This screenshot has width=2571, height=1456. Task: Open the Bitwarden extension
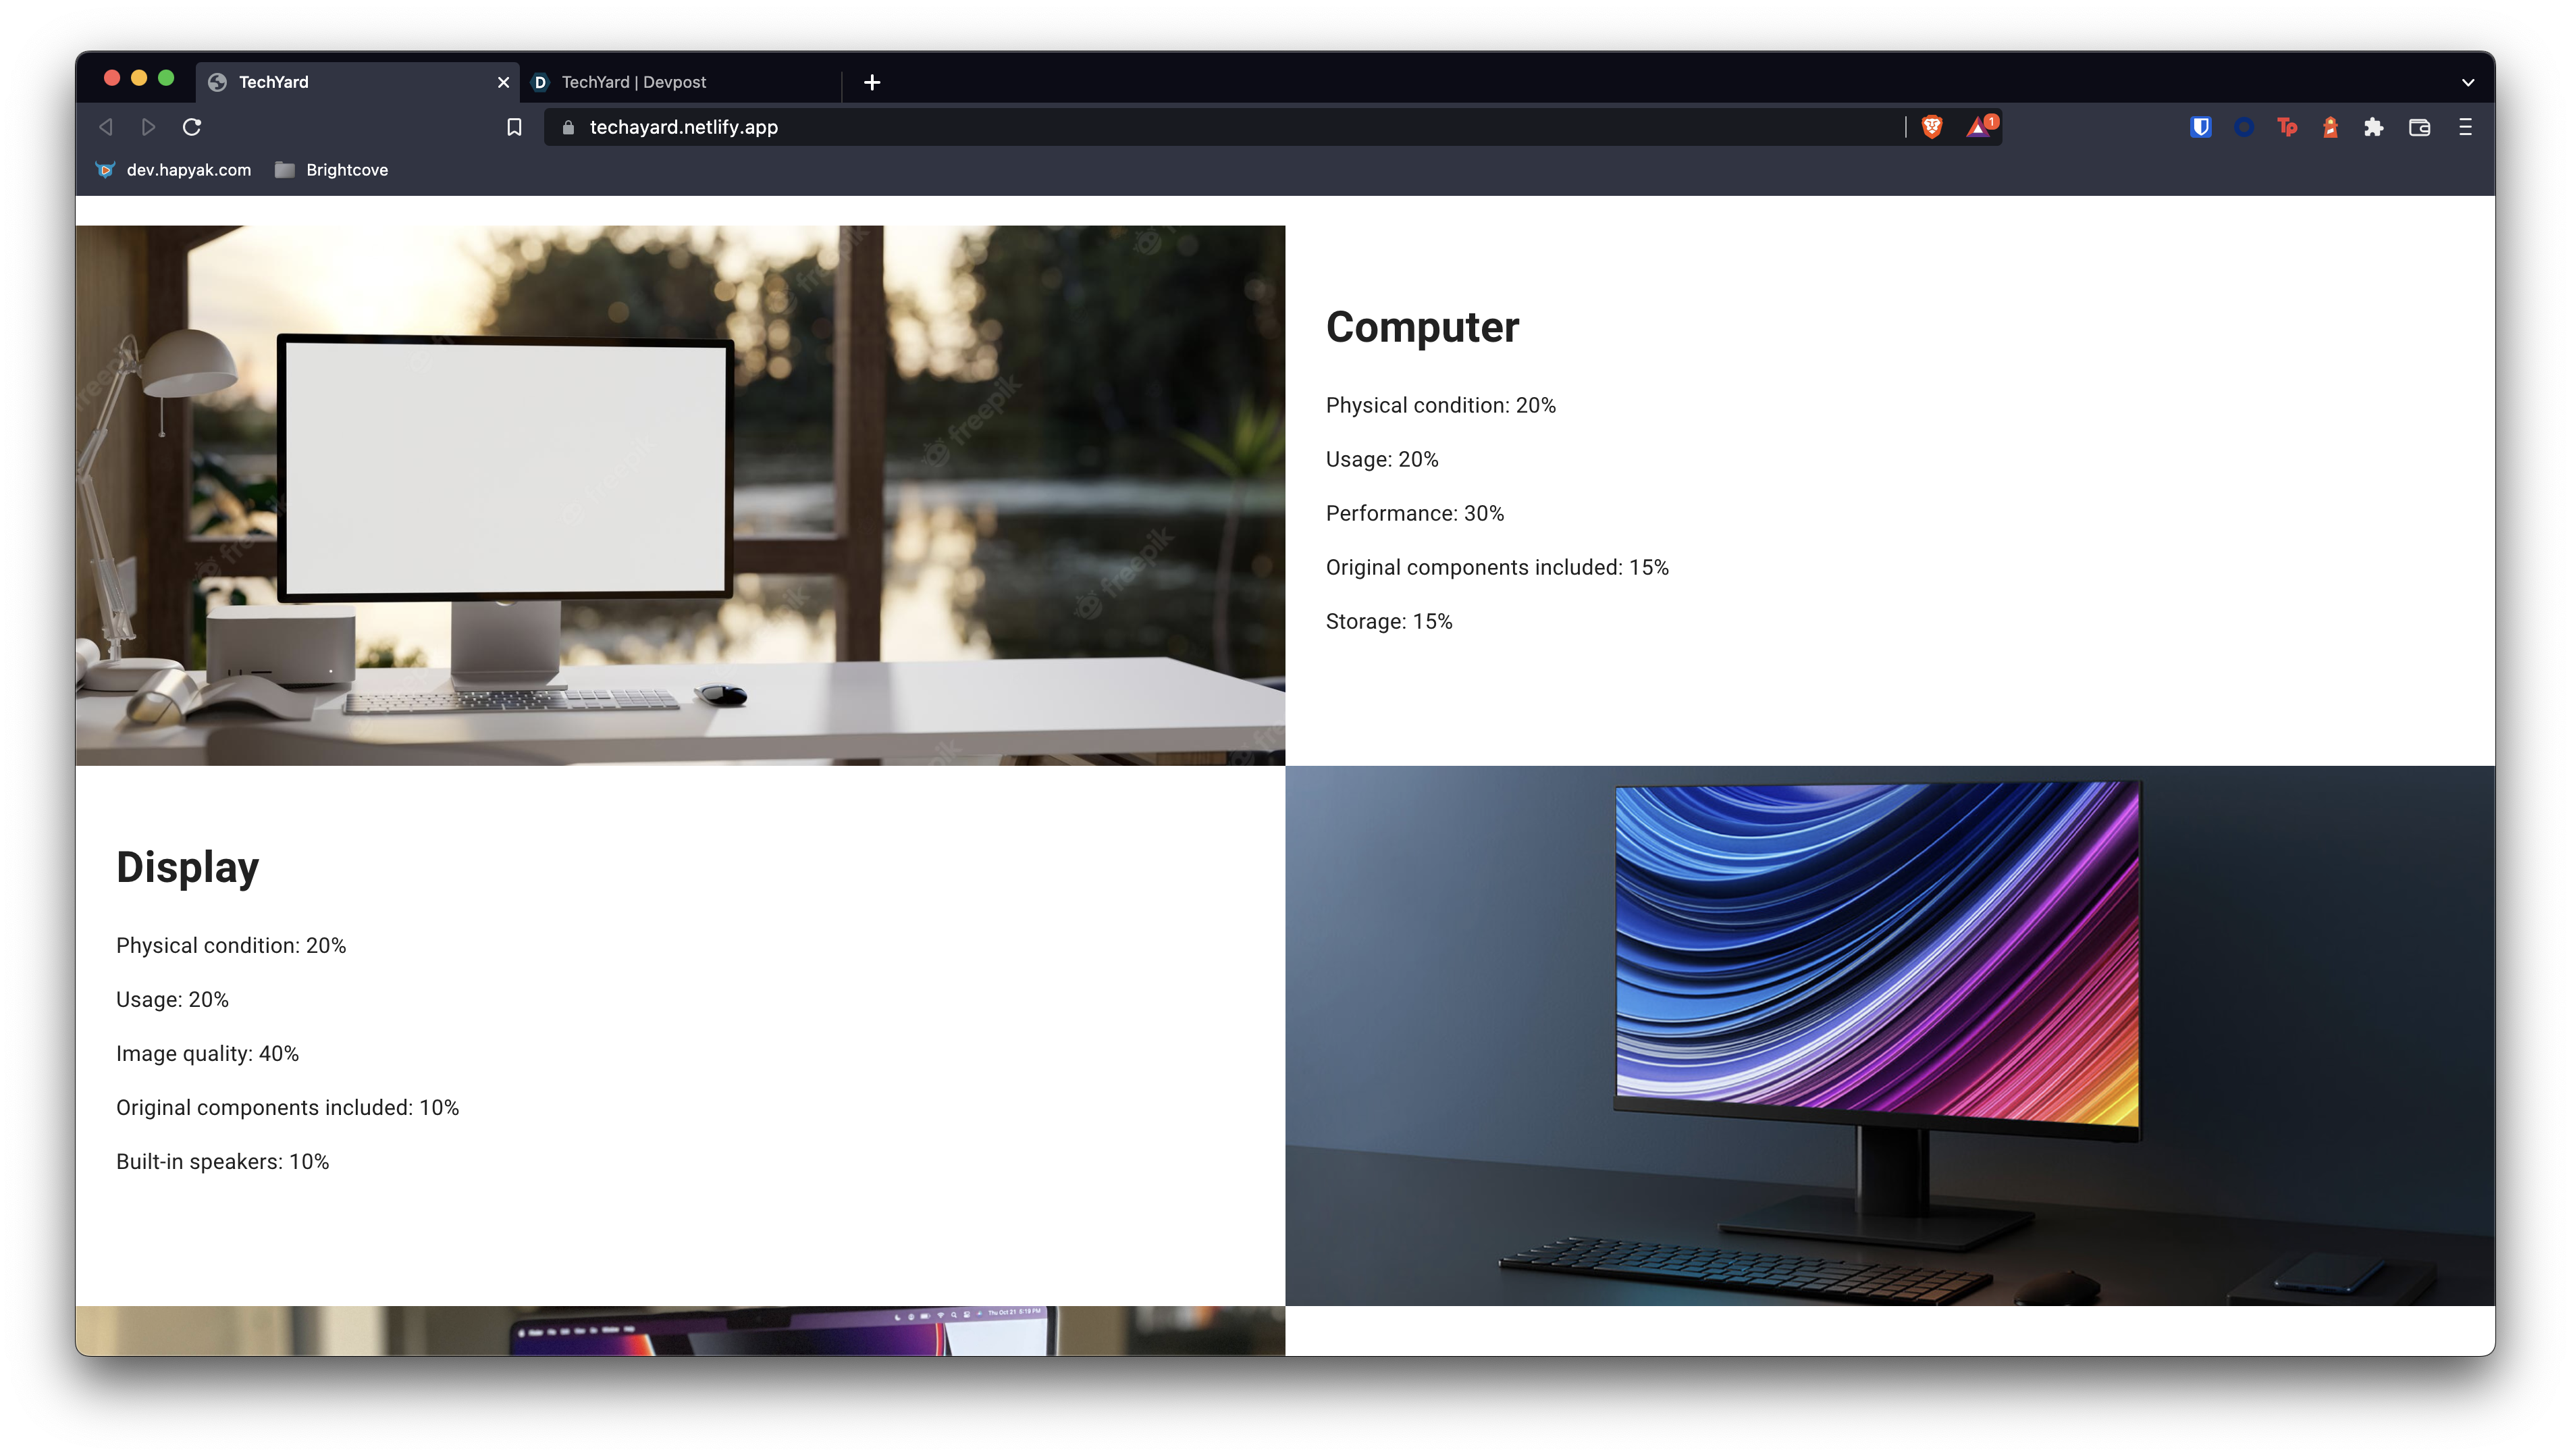coord(2199,127)
